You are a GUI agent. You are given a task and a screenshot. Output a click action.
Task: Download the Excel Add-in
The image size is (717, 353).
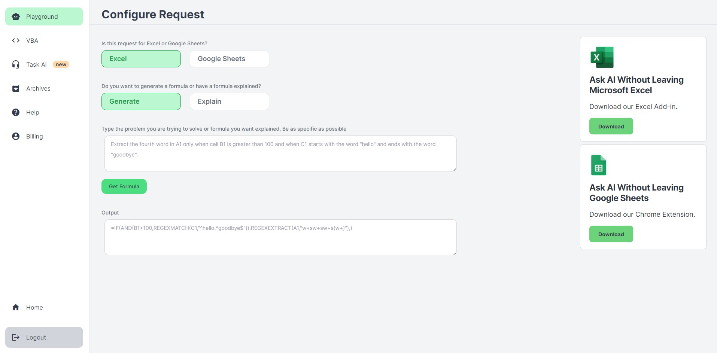(611, 126)
